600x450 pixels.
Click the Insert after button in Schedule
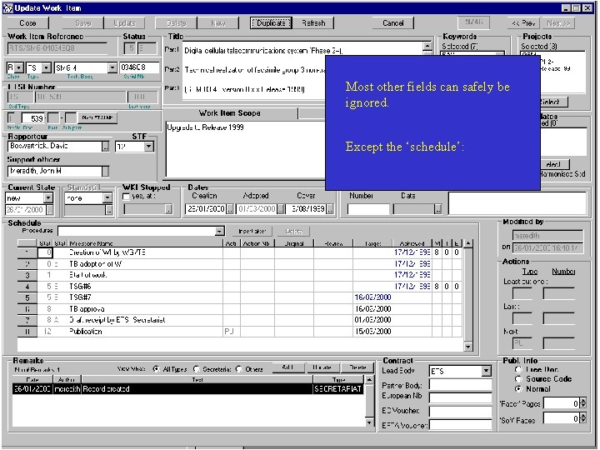(x=252, y=231)
